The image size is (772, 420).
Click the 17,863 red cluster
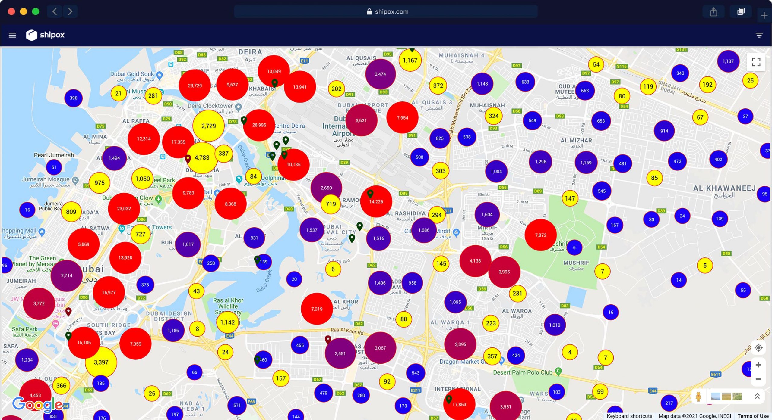click(x=459, y=404)
